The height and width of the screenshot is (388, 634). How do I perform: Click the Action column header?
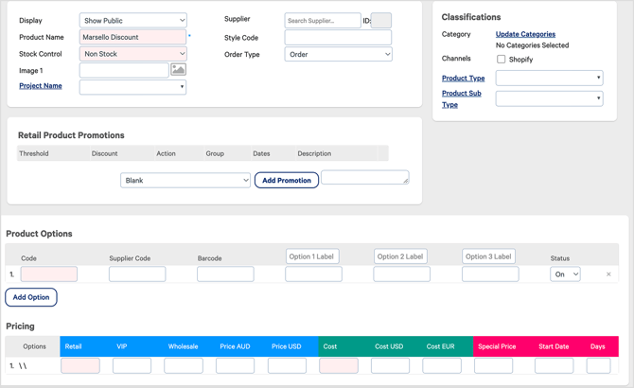click(166, 153)
